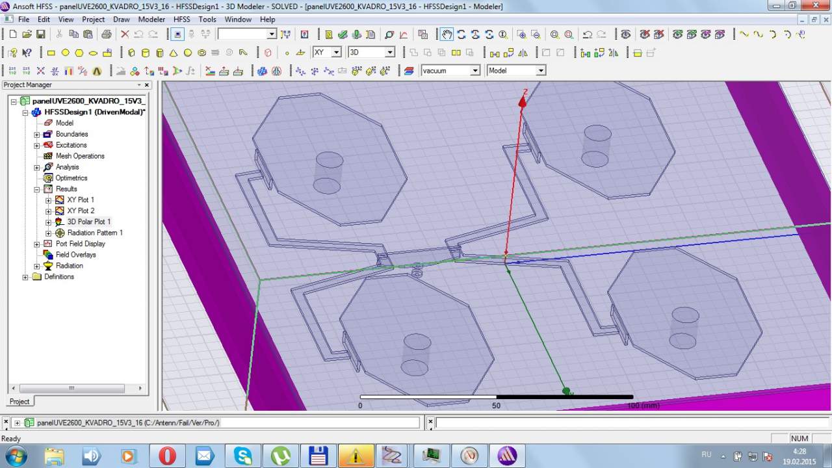Screen dimensions: 832x468
Task: Click the RU language indicator
Action: [x=707, y=454]
